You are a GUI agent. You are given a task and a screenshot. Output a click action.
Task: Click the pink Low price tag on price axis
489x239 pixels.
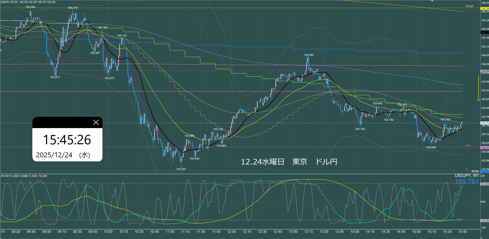coord(485,148)
